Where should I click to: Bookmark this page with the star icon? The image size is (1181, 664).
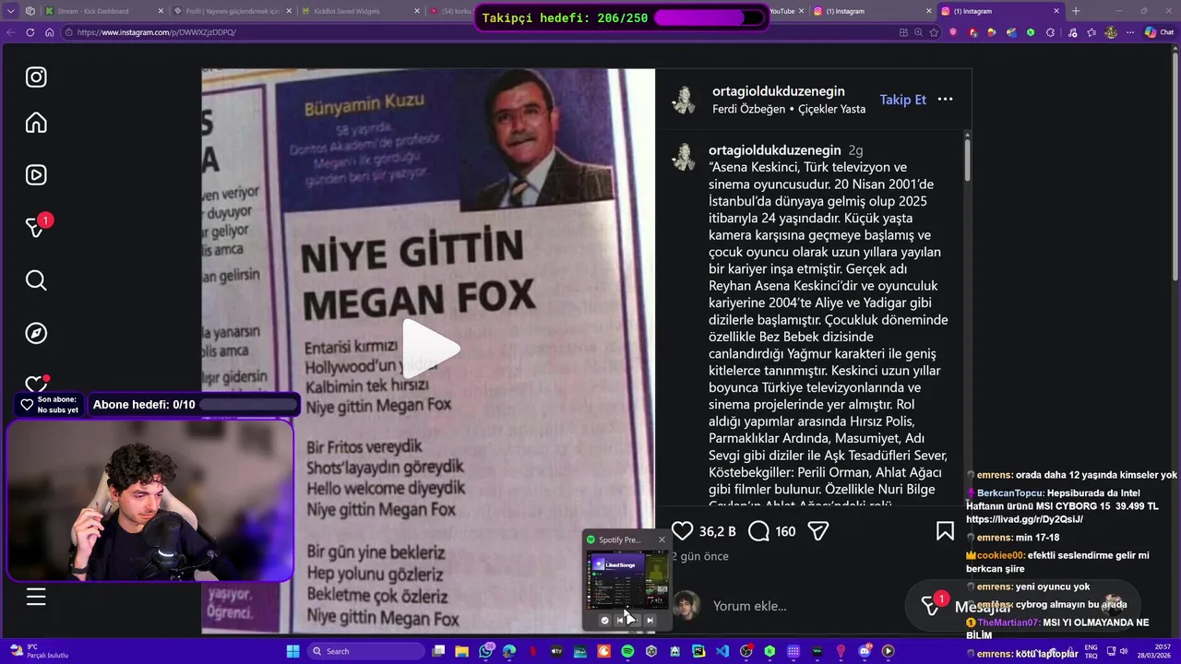tap(934, 32)
